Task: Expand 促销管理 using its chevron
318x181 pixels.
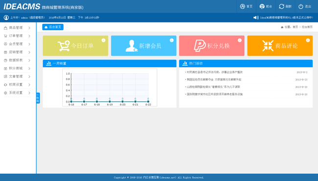Action: [x=29, y=52]
